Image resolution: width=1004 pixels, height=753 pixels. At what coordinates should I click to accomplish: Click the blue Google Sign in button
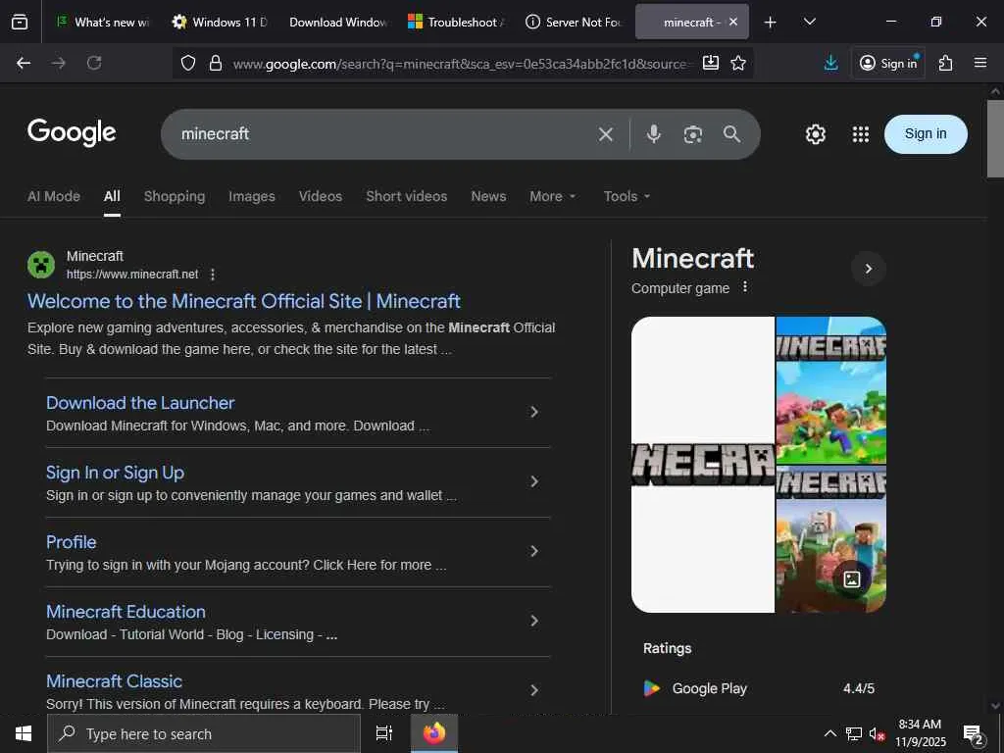point(926,133)
